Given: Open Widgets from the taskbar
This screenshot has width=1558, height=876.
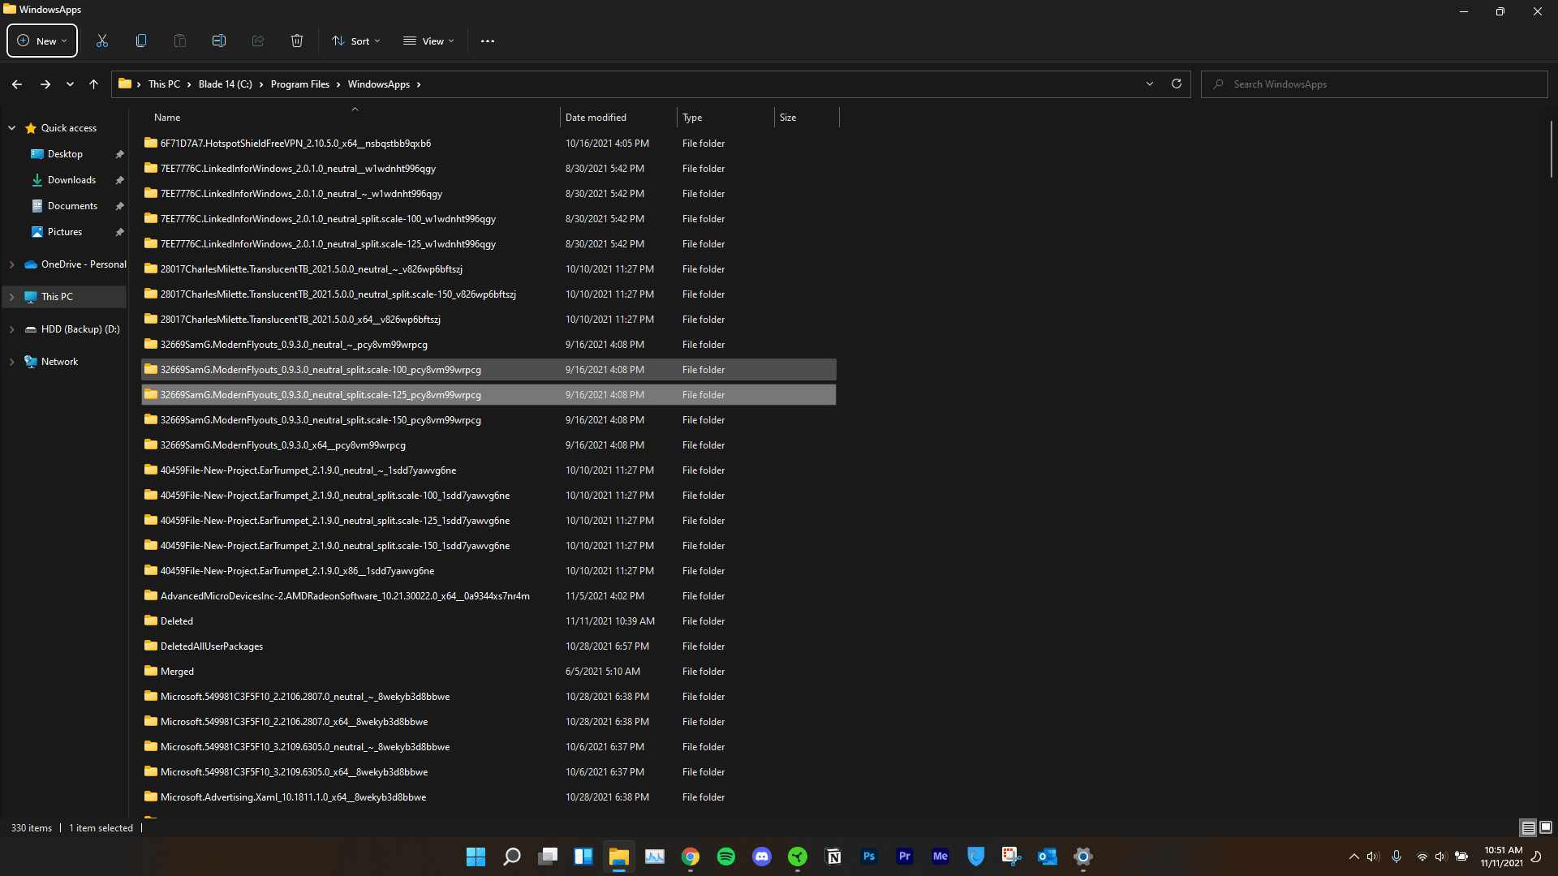Looking at the screenshot, I should [x=583, y=857].
